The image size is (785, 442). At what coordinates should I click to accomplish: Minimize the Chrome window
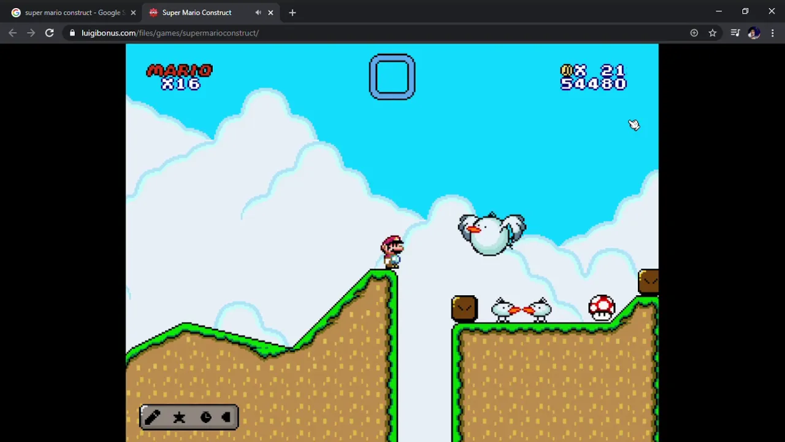pyautogui.click(x=719, y=11)
